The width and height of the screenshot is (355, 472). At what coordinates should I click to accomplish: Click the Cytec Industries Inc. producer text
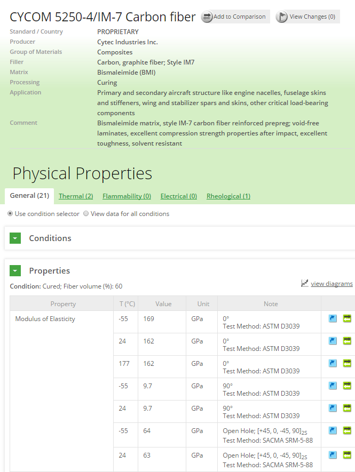128,42
